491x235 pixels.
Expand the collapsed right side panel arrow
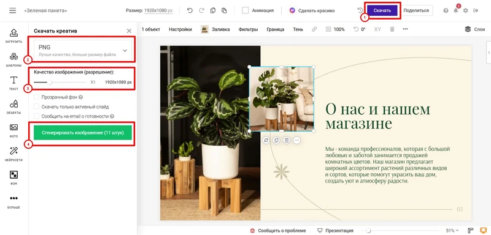point(489,53)
